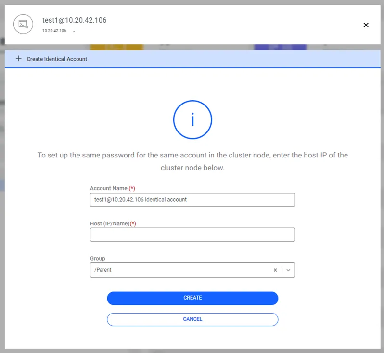Close the test1@10.20.42.106 dialog
Viewport: 384px width, 353px height.
[x=366, y=25]
